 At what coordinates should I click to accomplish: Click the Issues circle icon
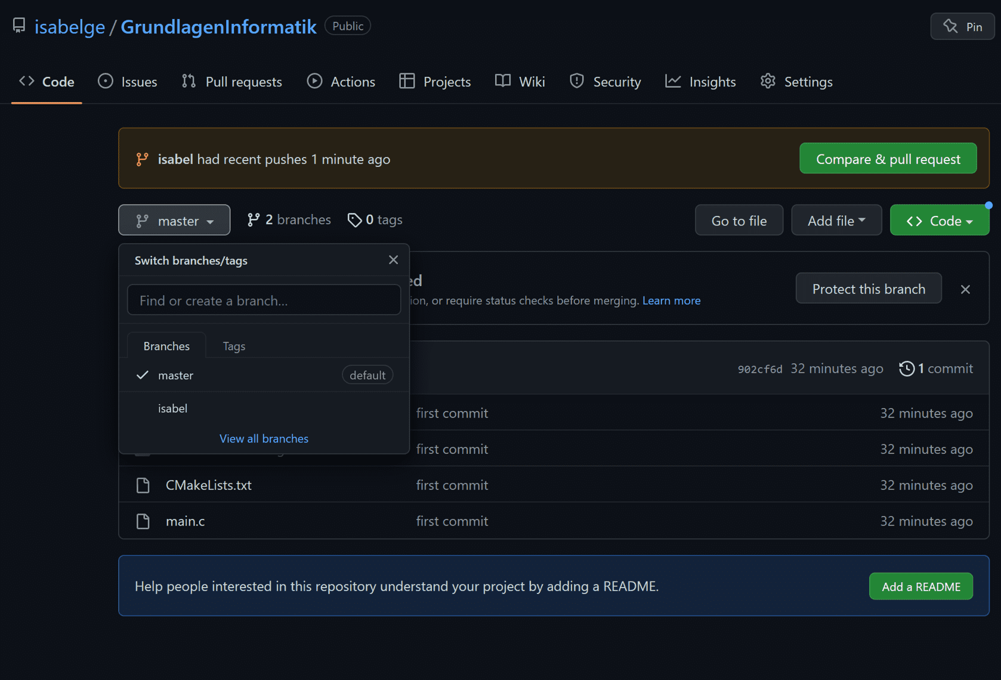[106, 81]
